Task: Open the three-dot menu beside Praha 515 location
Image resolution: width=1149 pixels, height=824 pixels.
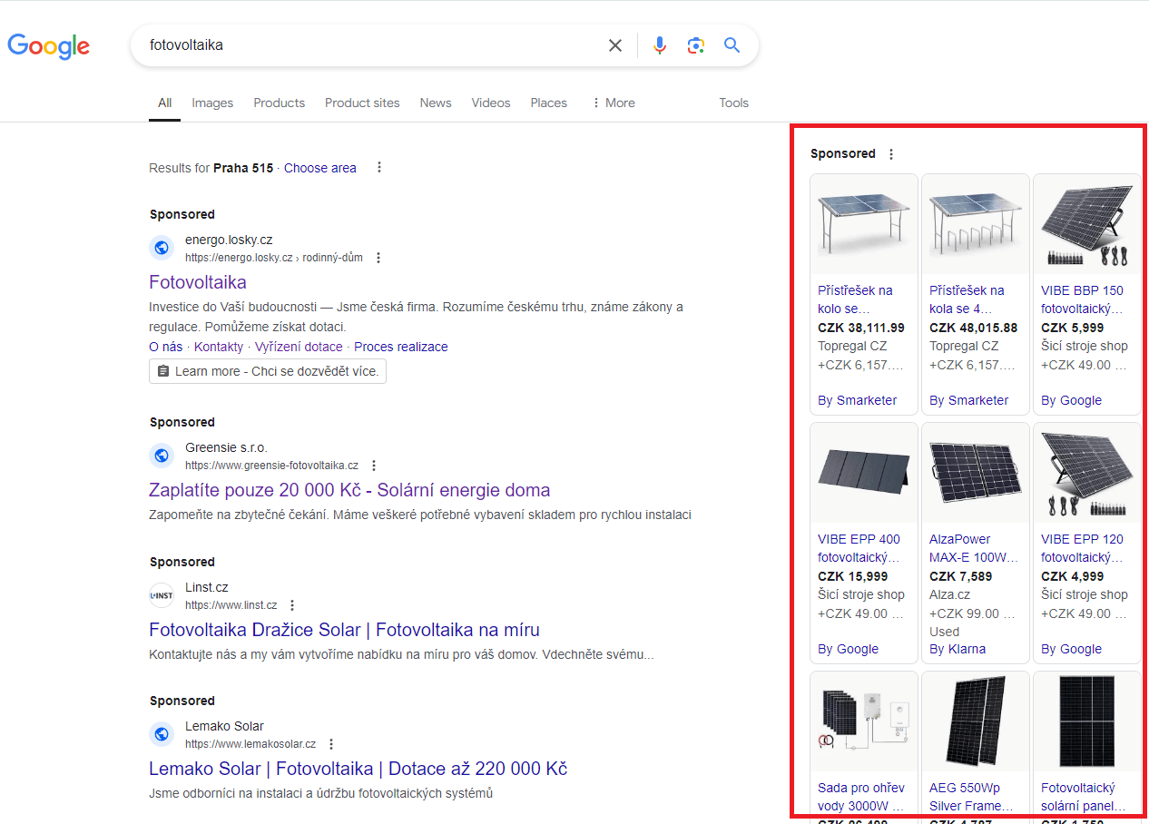Action: (x=378, y=167)
